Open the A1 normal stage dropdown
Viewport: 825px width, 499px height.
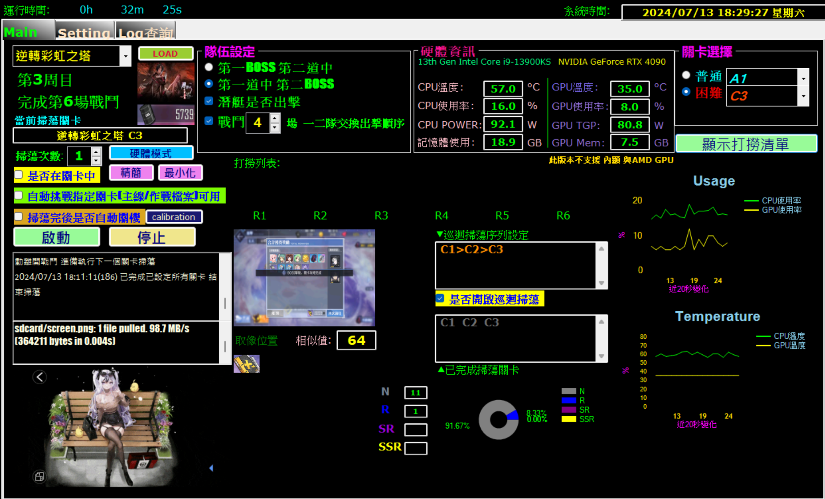click(x=803, y=78)
